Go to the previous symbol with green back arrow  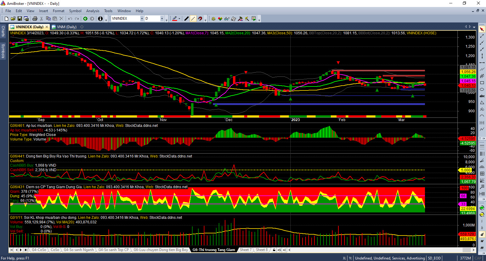click(85, 19)
